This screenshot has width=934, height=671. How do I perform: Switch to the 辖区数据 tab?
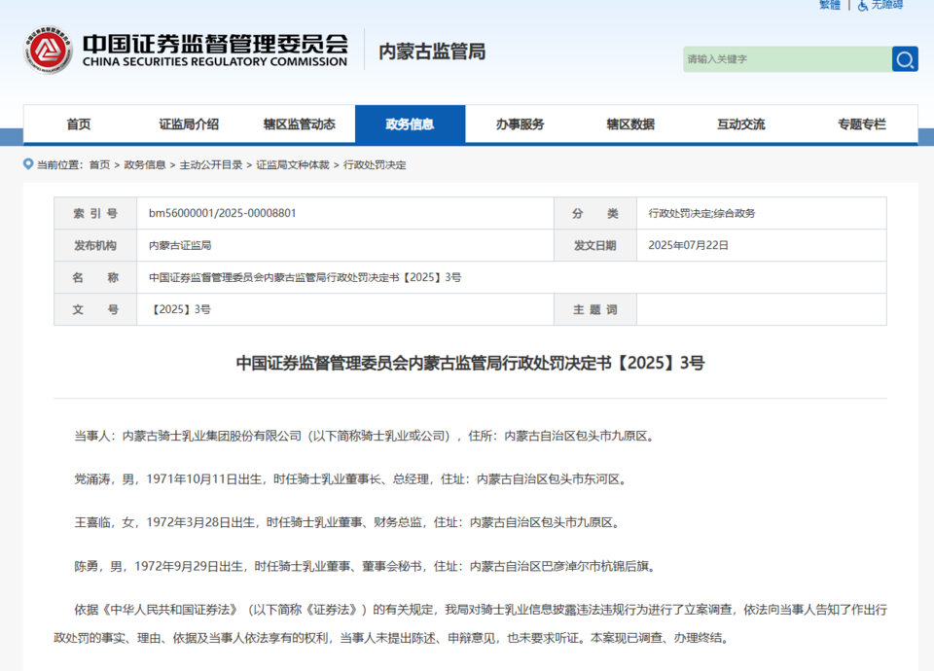(x=630, y=124)
